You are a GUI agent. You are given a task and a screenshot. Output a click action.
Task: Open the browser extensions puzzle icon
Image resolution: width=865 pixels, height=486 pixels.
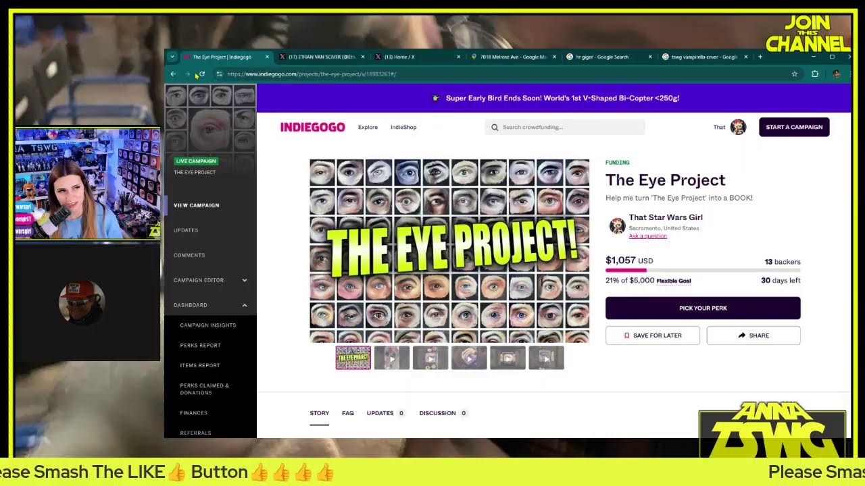click(815, 74)
